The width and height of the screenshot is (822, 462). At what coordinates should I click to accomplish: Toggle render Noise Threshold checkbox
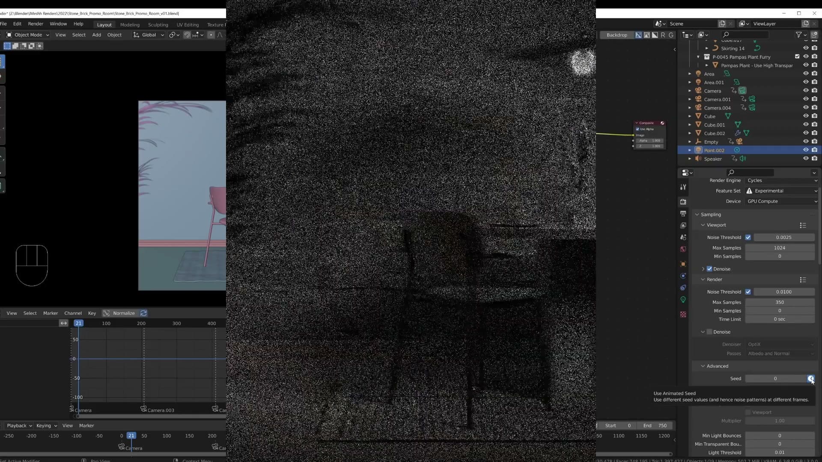[x=748, y=292]
